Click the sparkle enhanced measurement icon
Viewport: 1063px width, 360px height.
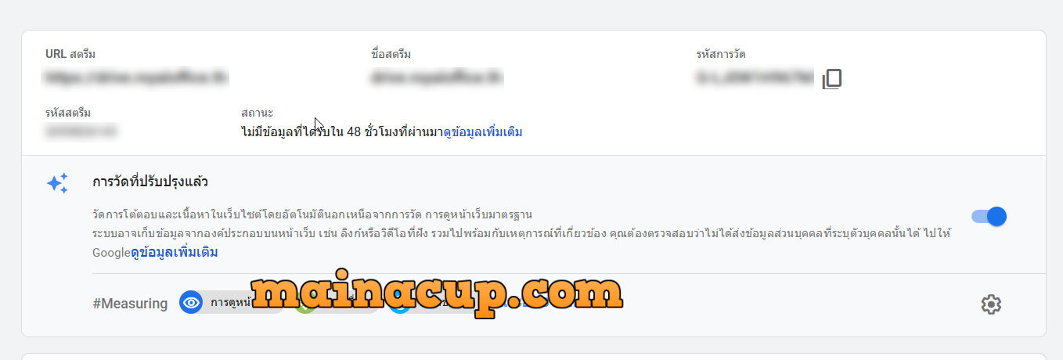tap(57, 183)
